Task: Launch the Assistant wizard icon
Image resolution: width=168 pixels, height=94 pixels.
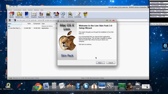Action: pyautogui.click(x=56, y=15)
